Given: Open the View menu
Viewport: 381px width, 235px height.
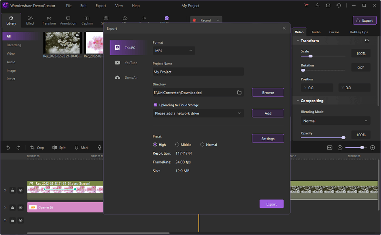Looking at the screenshot, I should coord(119,6).
